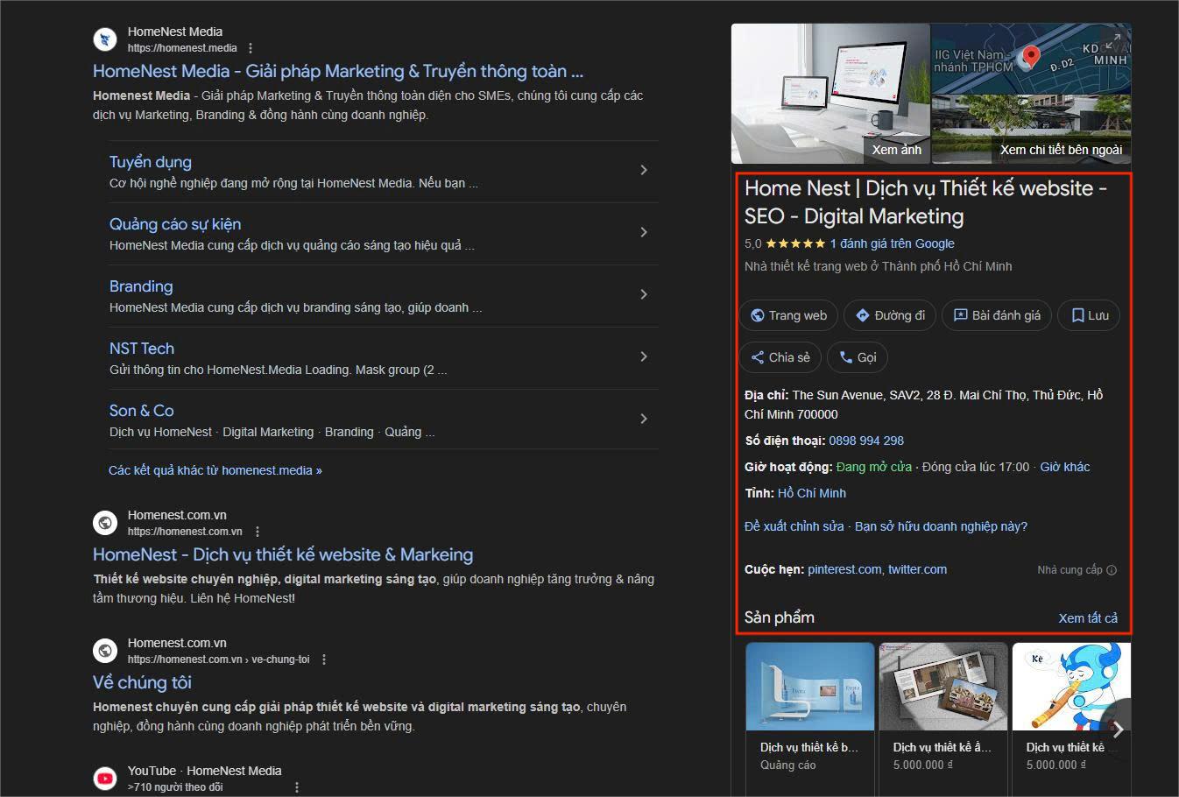Click the Bài đánh giá button
This screenshot has width=1179, height=797.
[997, 315]
